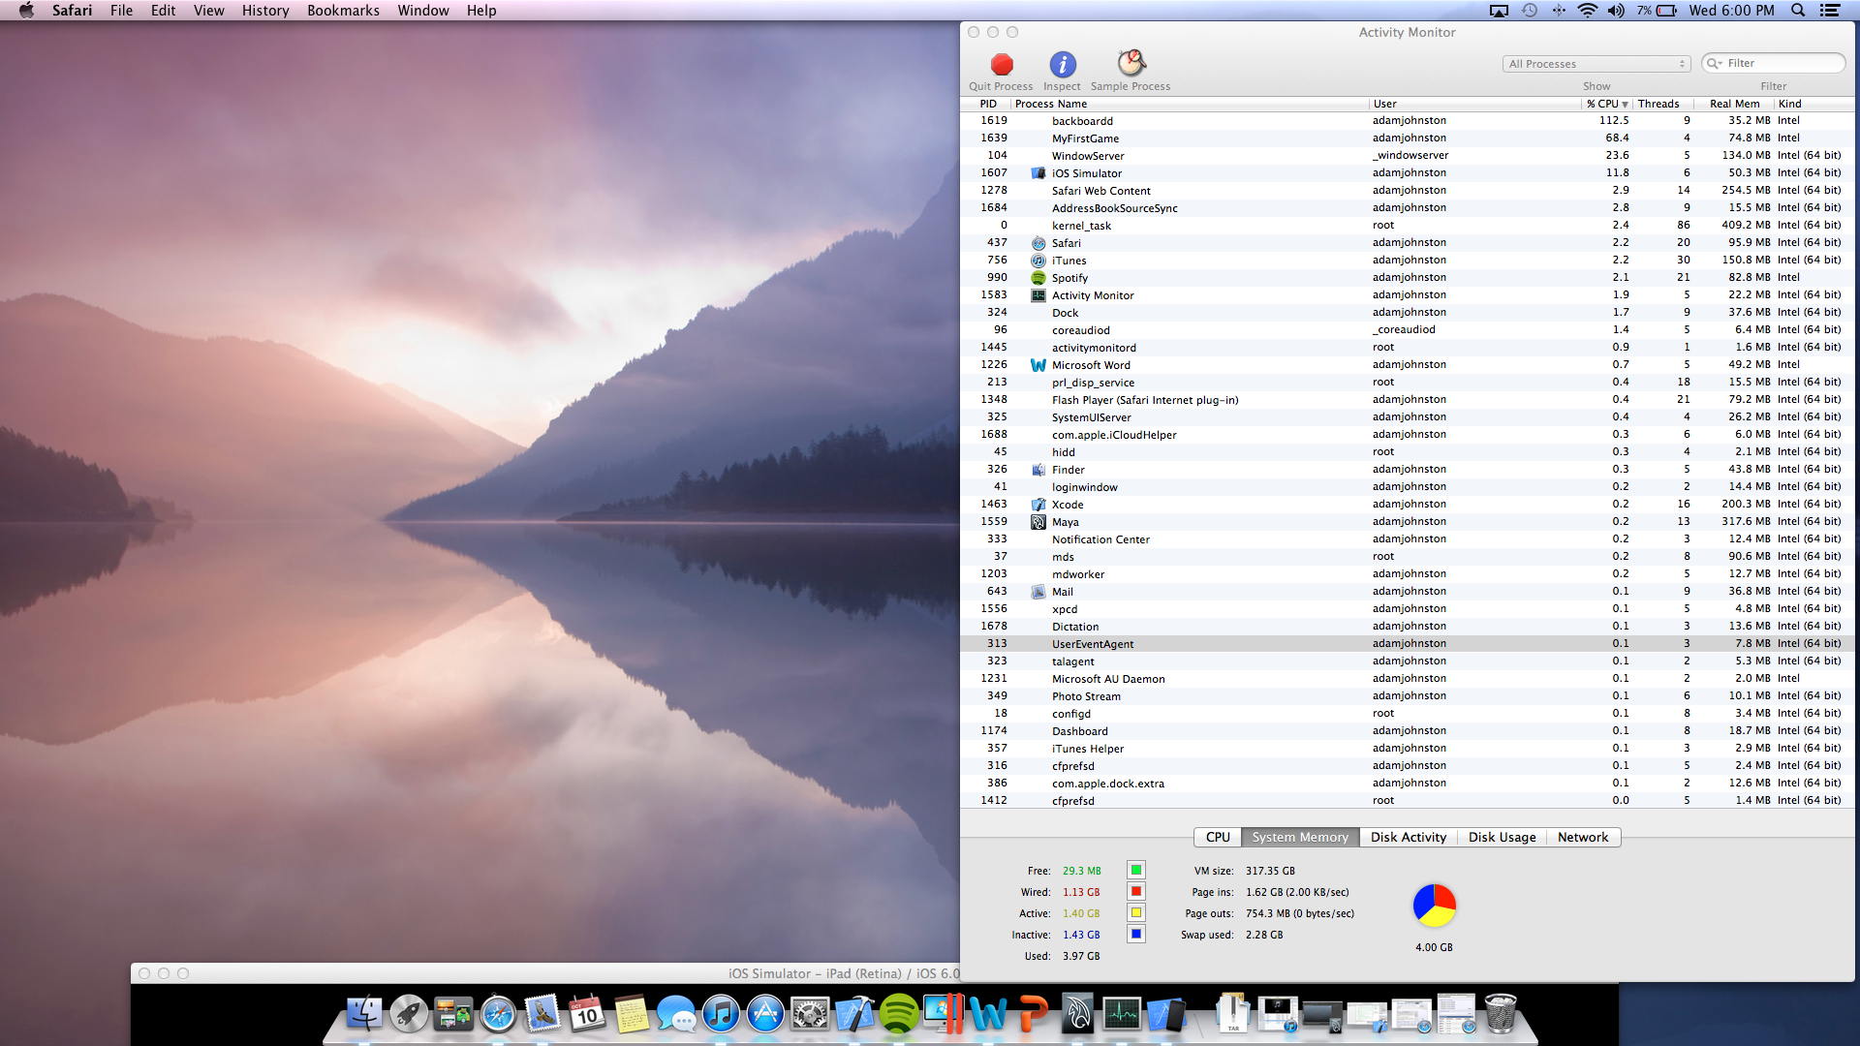Viewport: 1860px width, 1046px height.
Task: Open Messages from the Dock
Action: click(x=676, y=1014)
